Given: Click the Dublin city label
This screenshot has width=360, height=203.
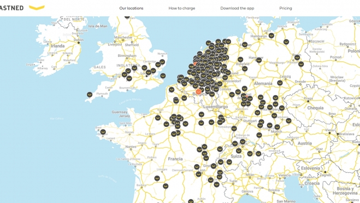Looking at the screenshot, I should pos(79,40).
